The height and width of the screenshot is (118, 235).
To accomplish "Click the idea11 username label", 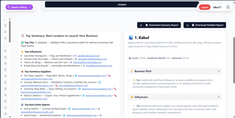I will [217, 7].
